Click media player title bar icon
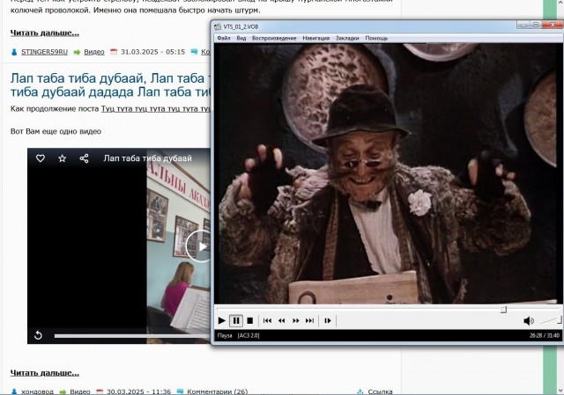 point(218,26)
